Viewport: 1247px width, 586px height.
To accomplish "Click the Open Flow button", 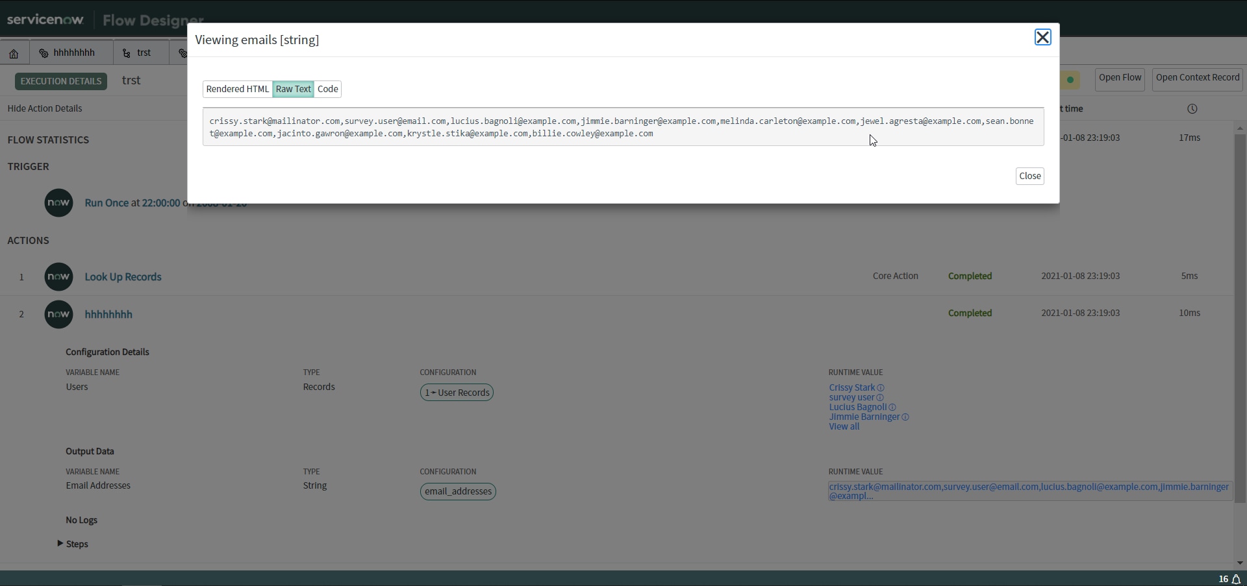I will [1120, 78].
